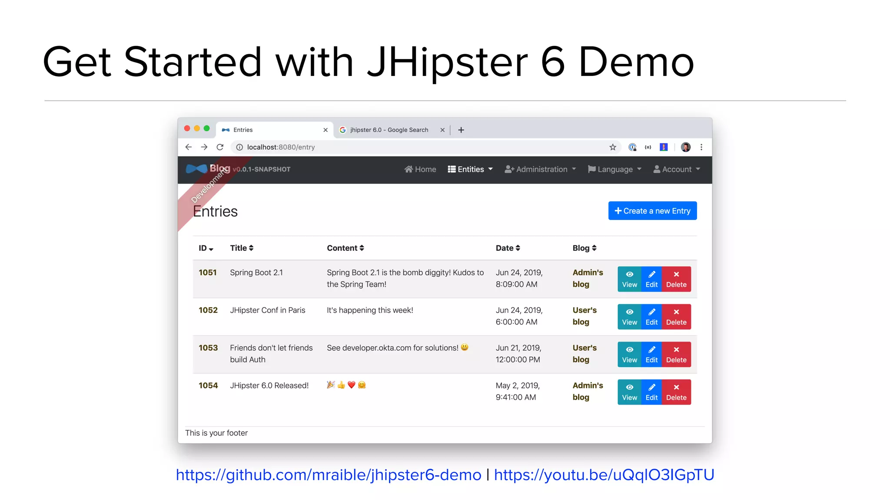Viewport: 890px width, 500px height.
Task: Click Create a new Entry button
Action: point(652,211)
